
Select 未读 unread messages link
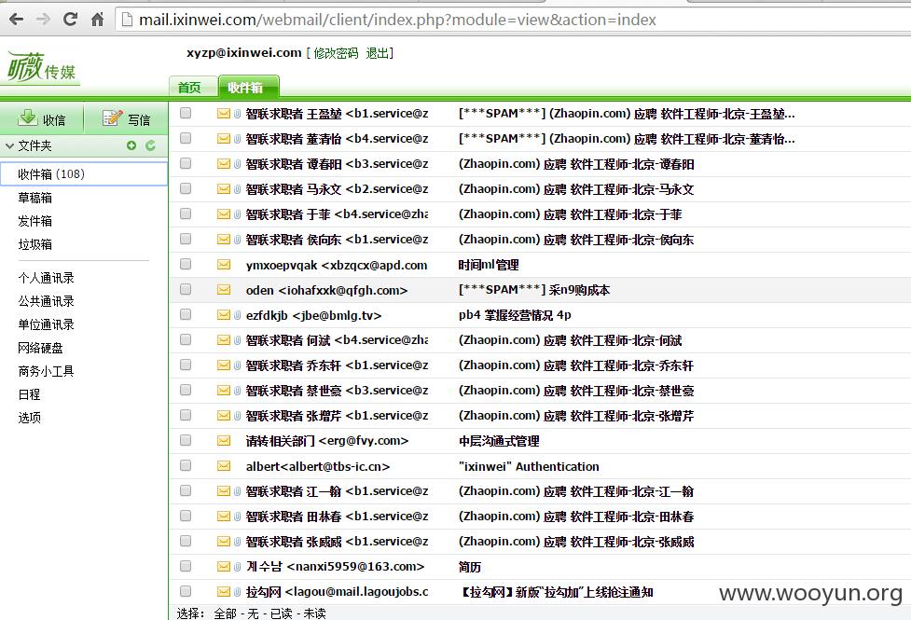(314, 613)
